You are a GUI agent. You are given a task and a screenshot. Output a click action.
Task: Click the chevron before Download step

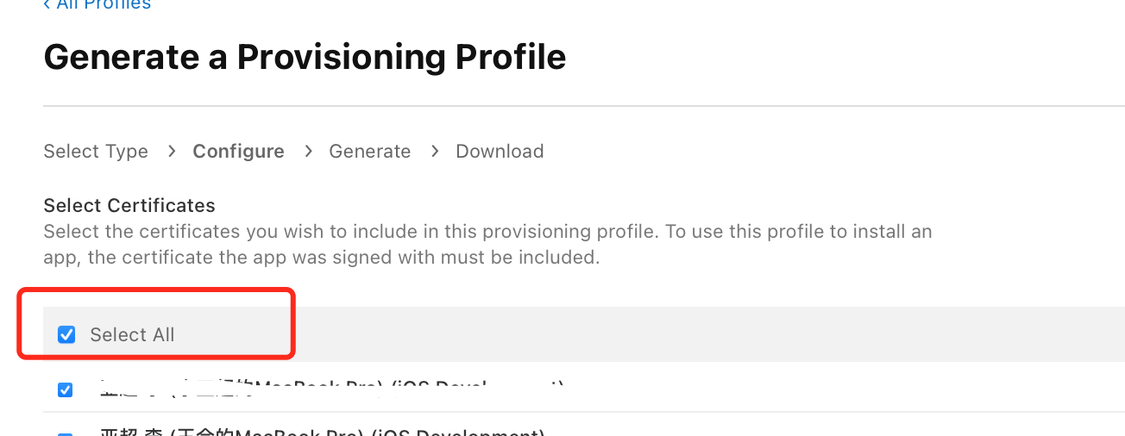(435, 152)
